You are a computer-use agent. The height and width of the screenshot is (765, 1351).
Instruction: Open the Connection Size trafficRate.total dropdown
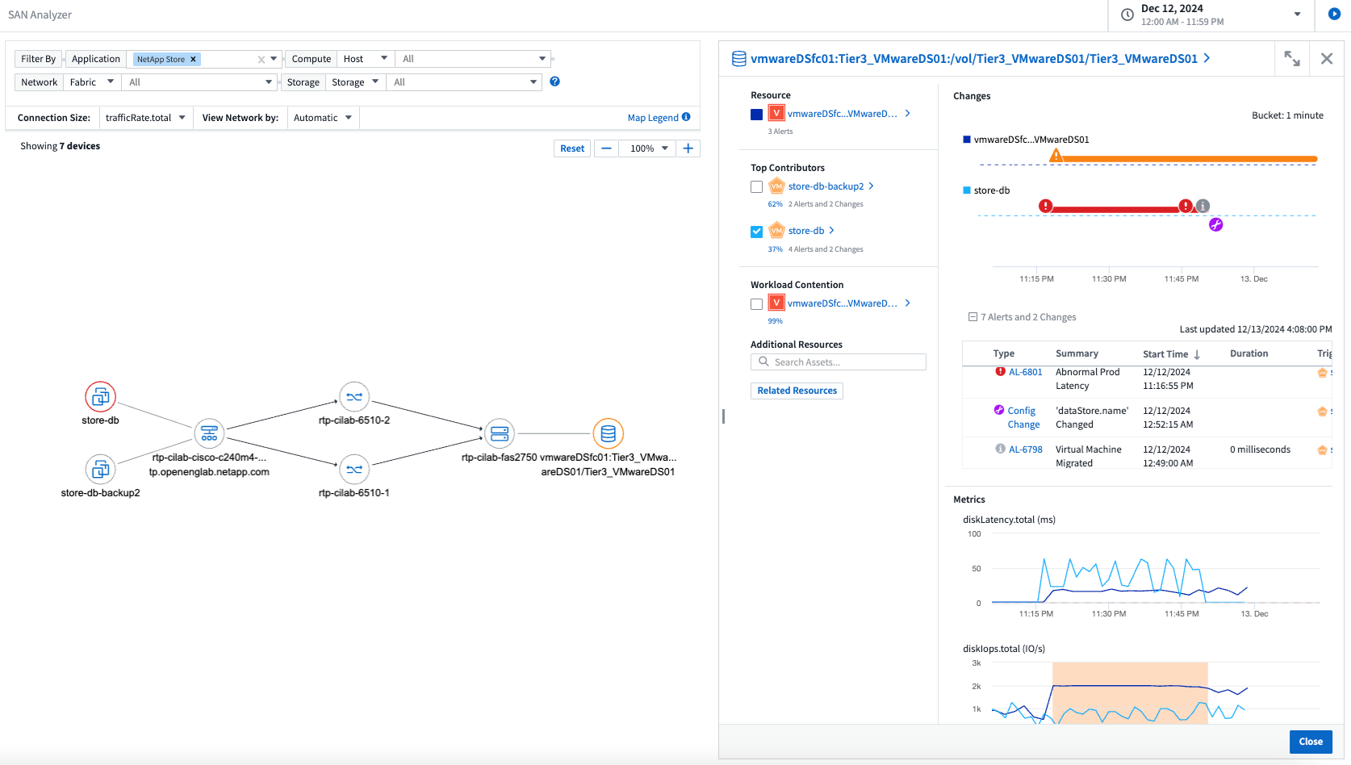pos(146,117)
